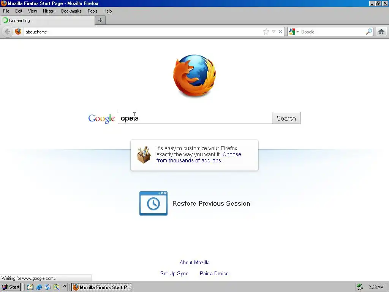
Task: Open the Help menu
Action: coord(108,11)
